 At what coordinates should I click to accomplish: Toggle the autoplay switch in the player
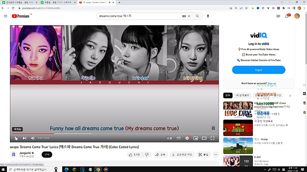(170, 138)
